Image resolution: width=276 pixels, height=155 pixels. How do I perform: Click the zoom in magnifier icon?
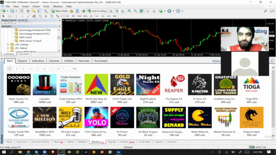click(x=129, y=11)
